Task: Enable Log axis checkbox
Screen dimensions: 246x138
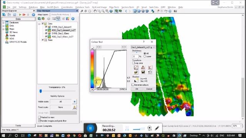Action: pyautogui.click(x=133, y=63)
